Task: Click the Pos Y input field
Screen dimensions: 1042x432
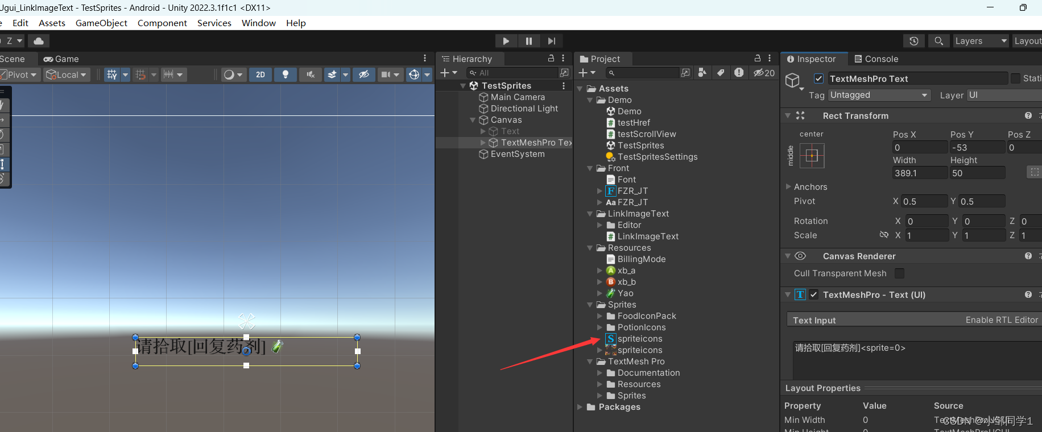Action: [977, 147]
